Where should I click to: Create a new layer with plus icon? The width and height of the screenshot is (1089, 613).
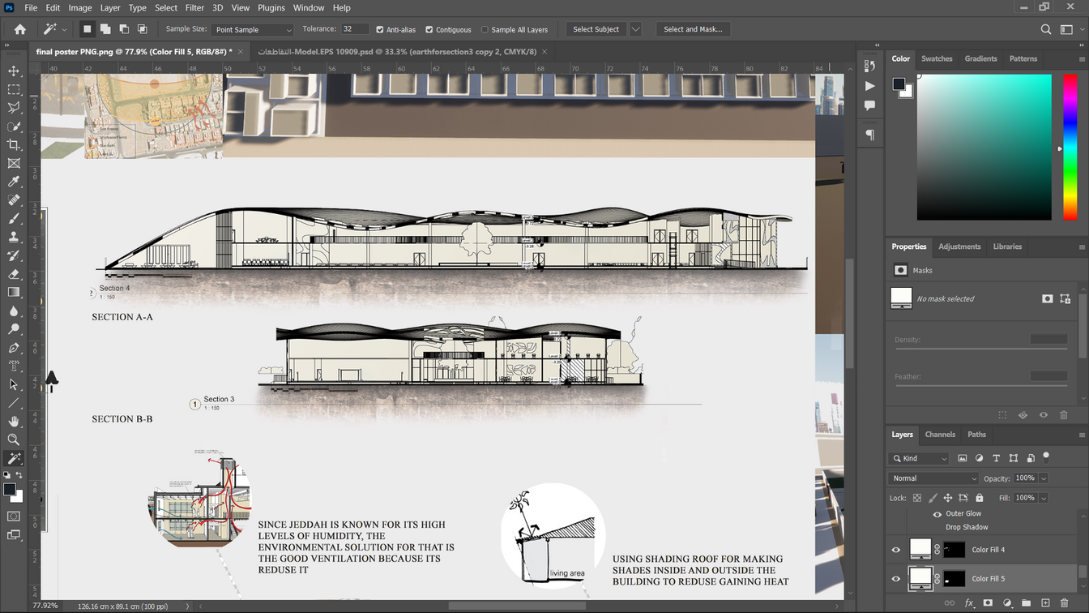(1045, 603)
